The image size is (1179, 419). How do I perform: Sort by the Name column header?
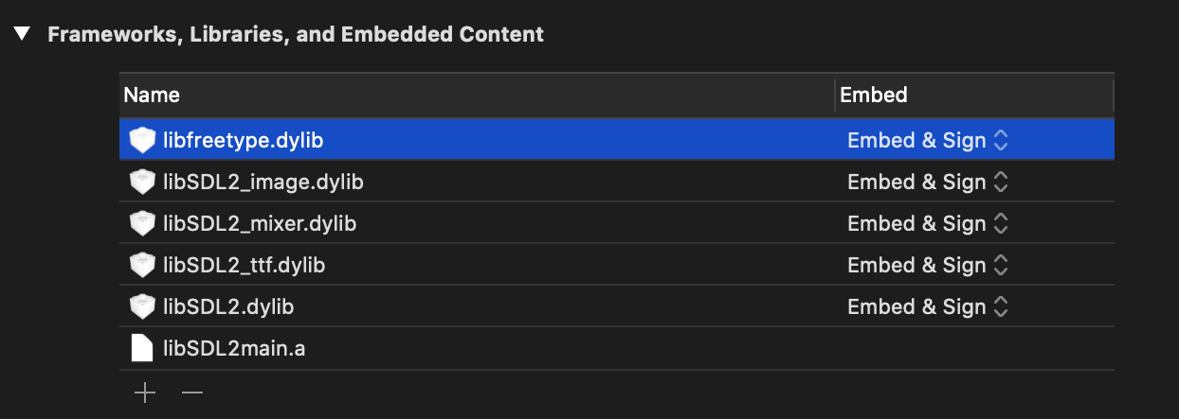point(477,96)
